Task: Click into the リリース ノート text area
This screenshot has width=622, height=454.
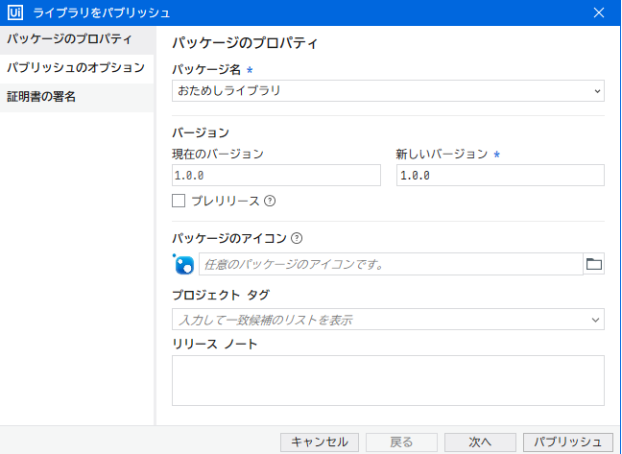Action: tap(389, 381)
